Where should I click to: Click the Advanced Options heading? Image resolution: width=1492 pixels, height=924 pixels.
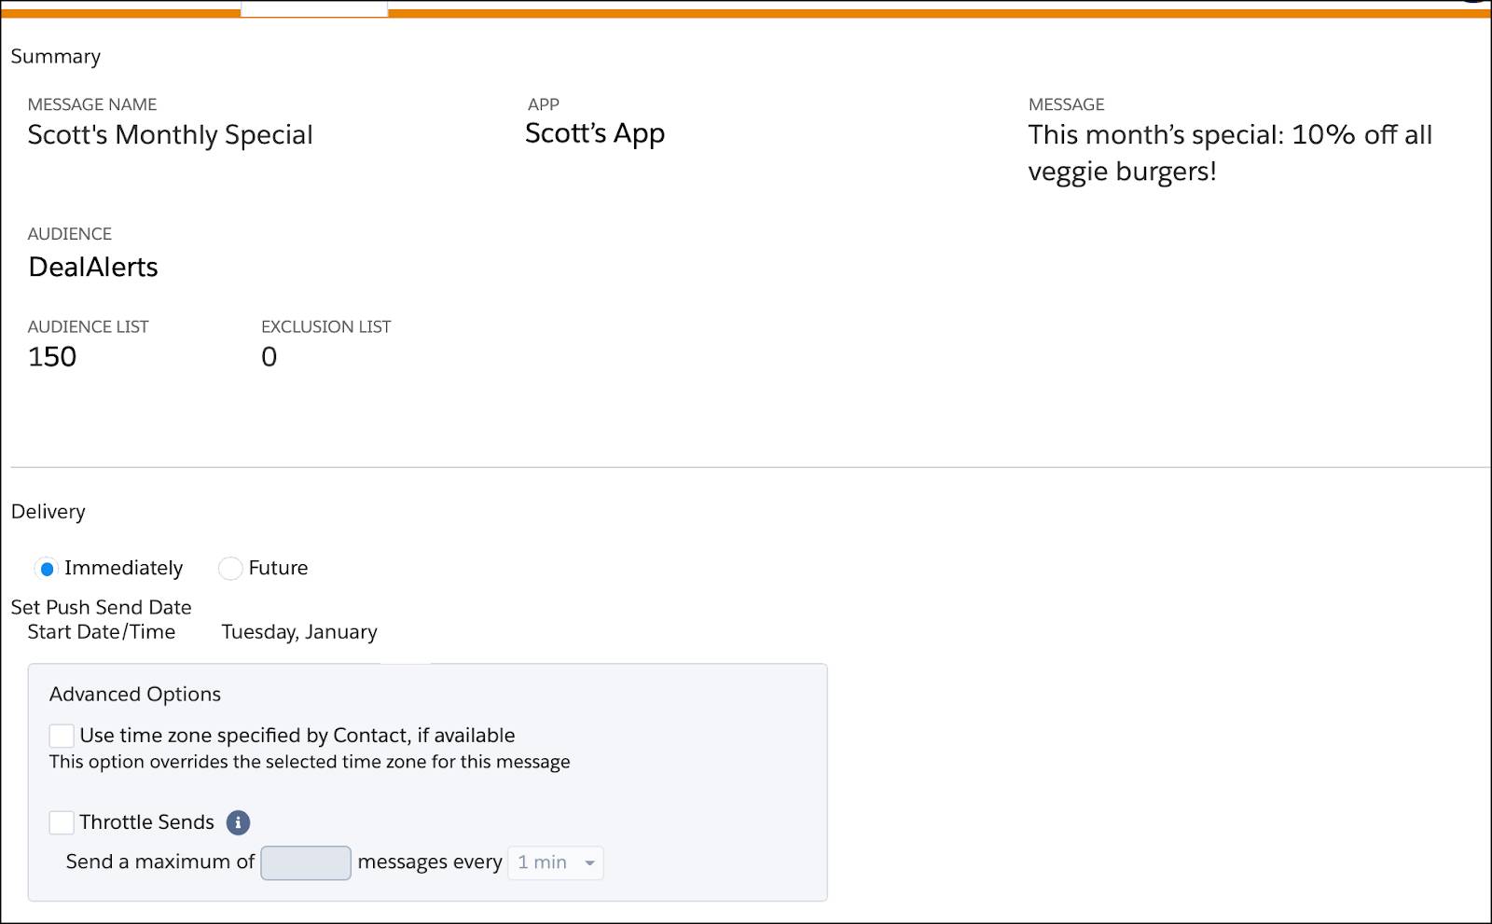(135, 695)
